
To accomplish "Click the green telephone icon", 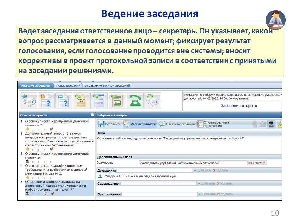I will coord(135,101).
